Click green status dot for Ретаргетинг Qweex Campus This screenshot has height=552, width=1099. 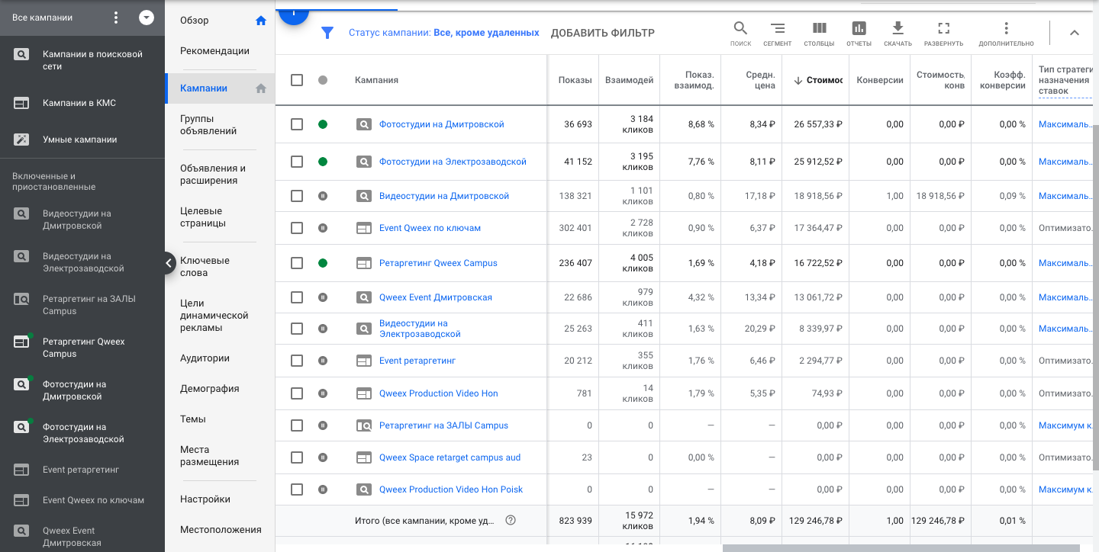[323, 263]
